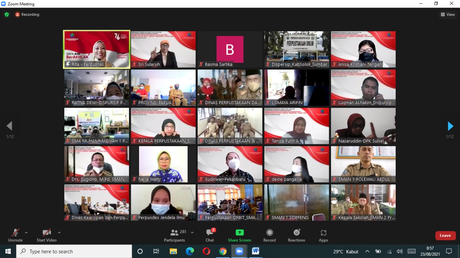Open Microsoft Word from the taskbar
The width and height of the screenshot is (460, 258).
click(x=256, y=251)
